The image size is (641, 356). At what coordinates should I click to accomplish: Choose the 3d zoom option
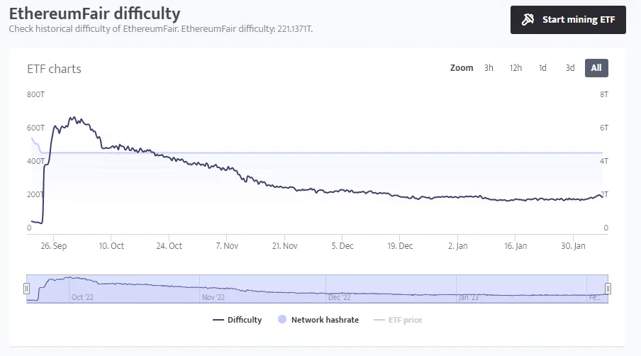(570, 68)
